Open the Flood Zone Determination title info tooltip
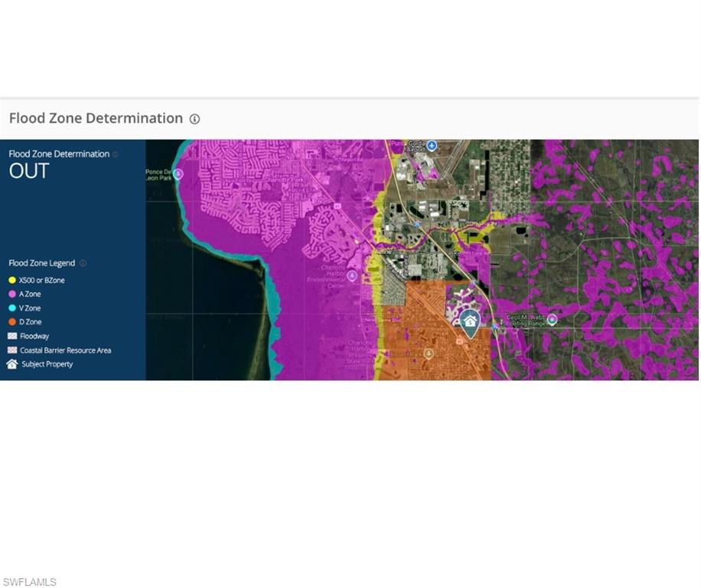Screen dimensions: 701x588 tap(194, 119)
